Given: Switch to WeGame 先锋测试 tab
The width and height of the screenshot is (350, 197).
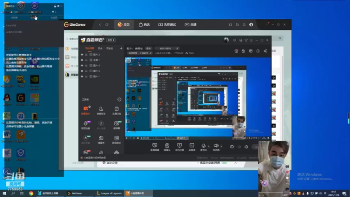Looking at the screenshot, I should point(167,25).
